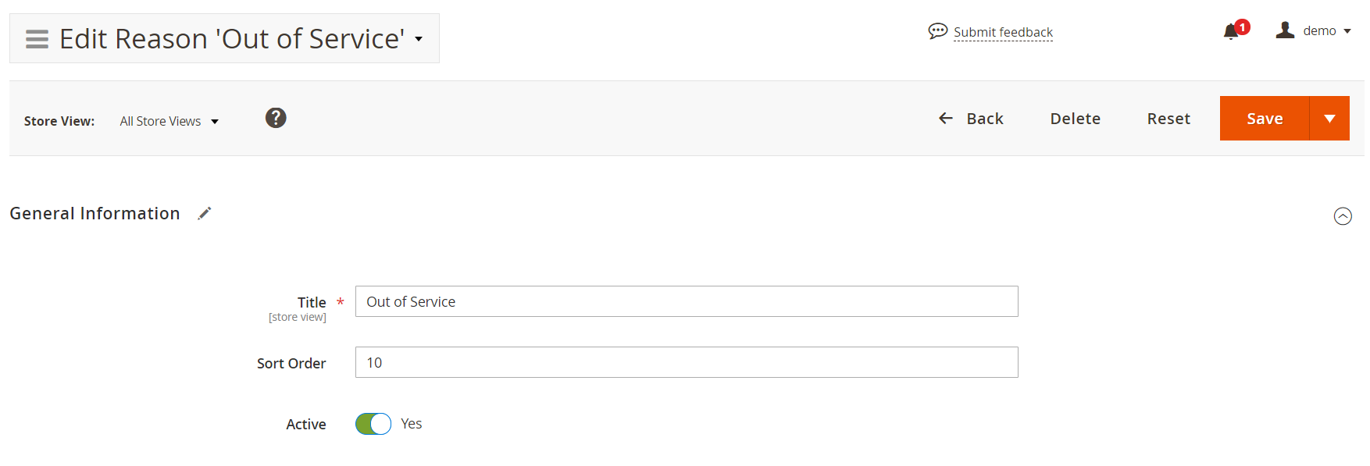Open the hamburger navigation menu icon
This screenshot has width=1370, height=466.
coord(37,39)
